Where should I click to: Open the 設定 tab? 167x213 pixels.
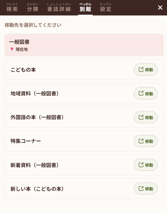click(106, 8)
